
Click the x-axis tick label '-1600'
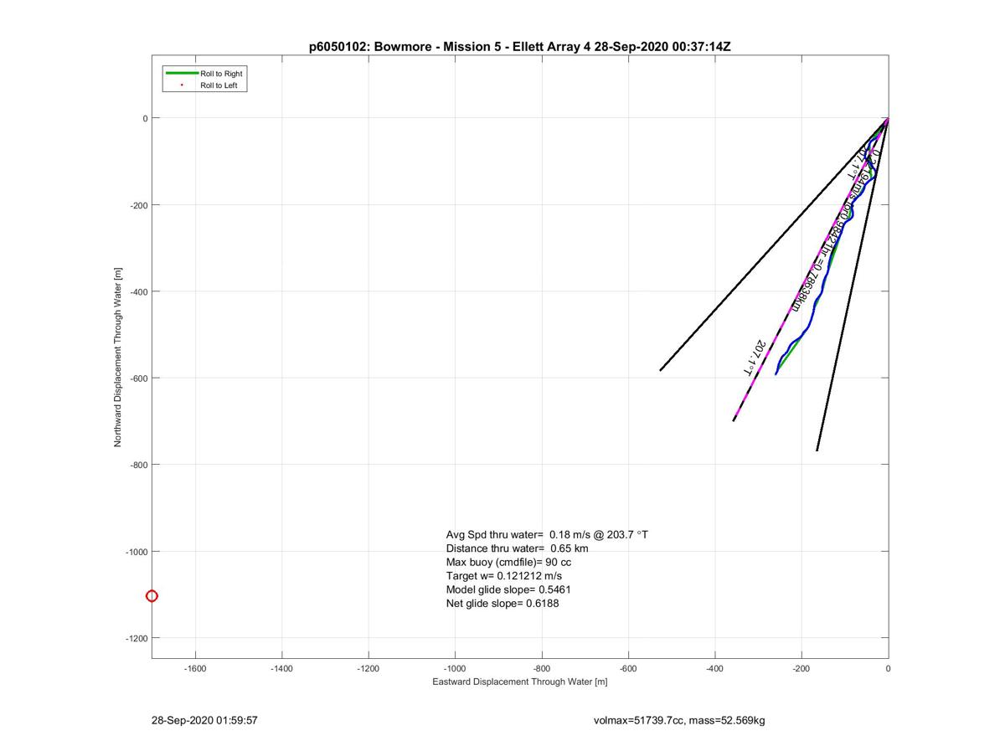[195, 669]
